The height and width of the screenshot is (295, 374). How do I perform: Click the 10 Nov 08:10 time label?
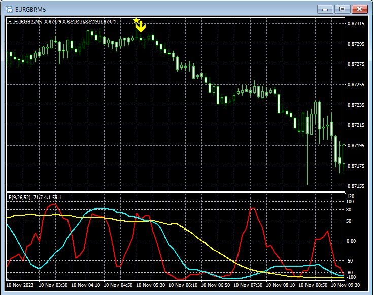[x=280, y=285]
